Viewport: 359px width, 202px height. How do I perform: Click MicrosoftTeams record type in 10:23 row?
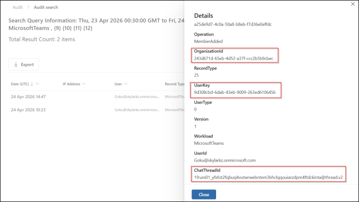[175, 110]
